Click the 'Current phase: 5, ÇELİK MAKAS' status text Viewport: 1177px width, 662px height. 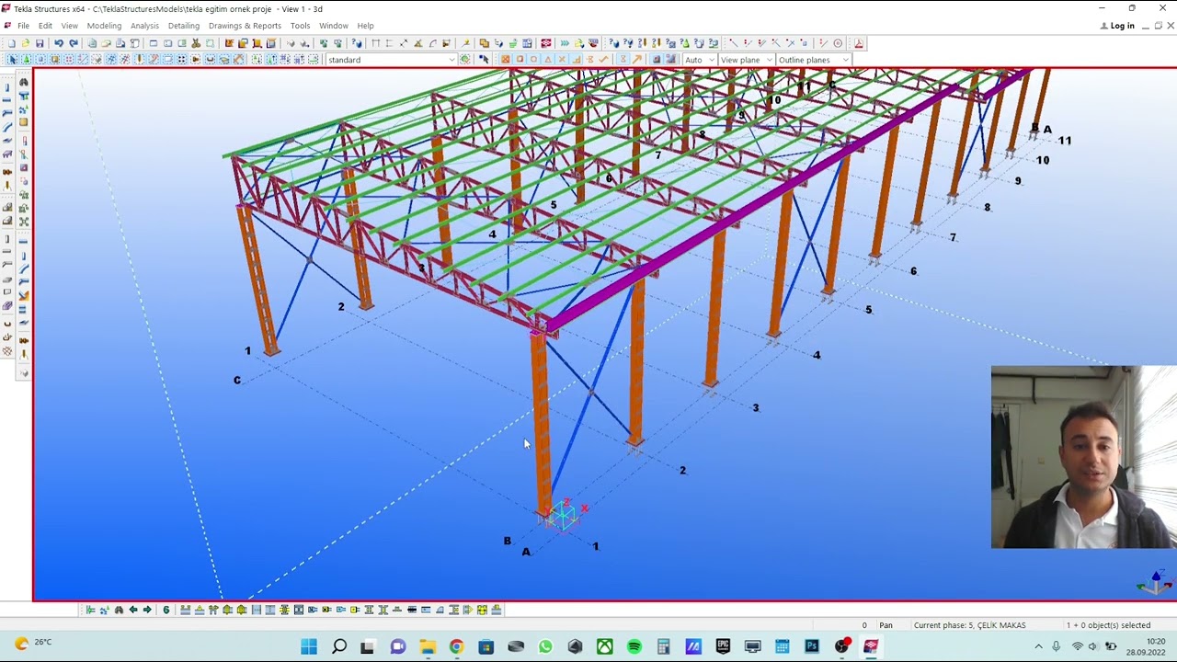click(x=969, y=625)
